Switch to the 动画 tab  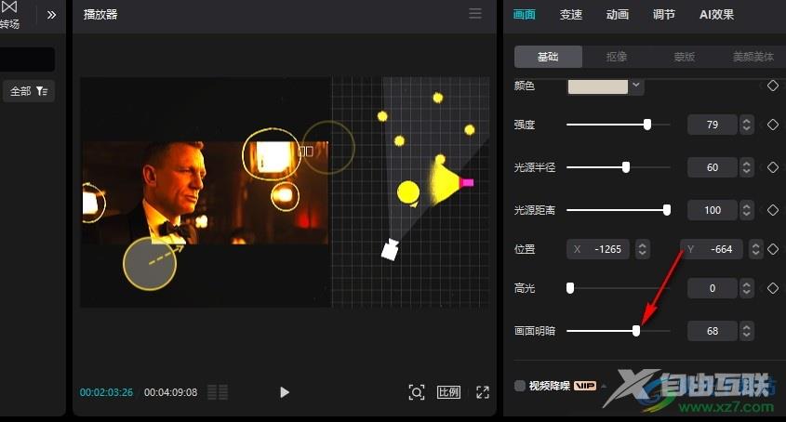click(618, 15)
